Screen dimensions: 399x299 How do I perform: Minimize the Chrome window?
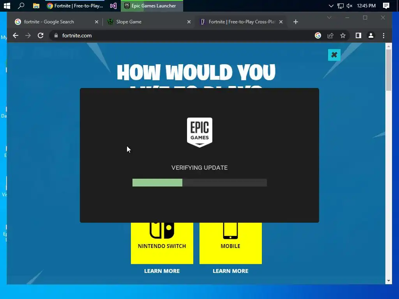point(347,18)
